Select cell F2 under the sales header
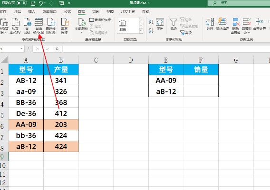 pos(201,81)
